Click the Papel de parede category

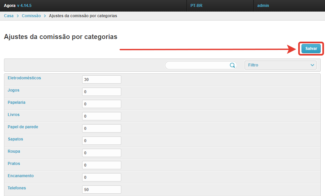23,127
